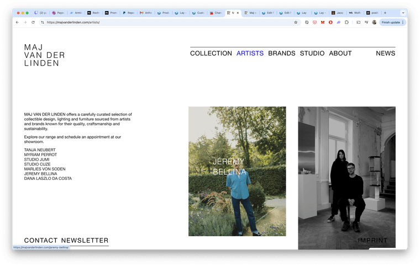This screenshot has width=420, height=266.
Task: Bookmark this page with the star icon
Action: click(x=296, y=23)
